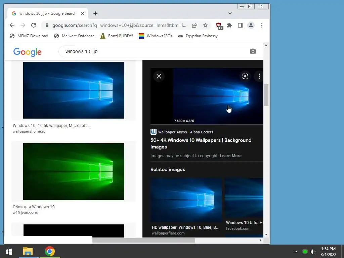Open the 50+ 4K Windows 10 Wallpapers title link
The height and width of the screenshot is (258, 344).
click(201, 143)
